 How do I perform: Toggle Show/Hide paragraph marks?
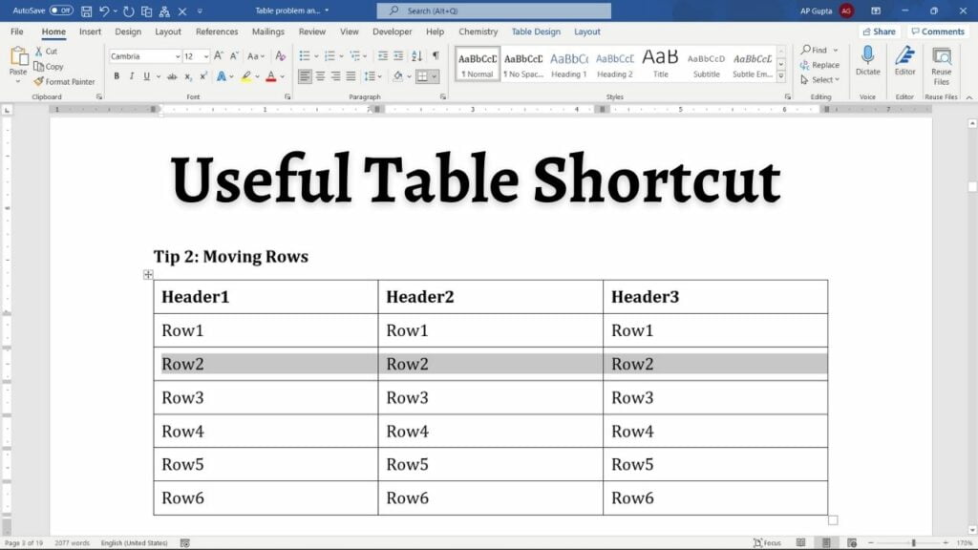pyautogui.click(x=436, y=55)
